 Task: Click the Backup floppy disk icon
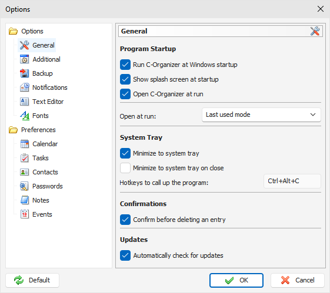[x=25, y=73]
